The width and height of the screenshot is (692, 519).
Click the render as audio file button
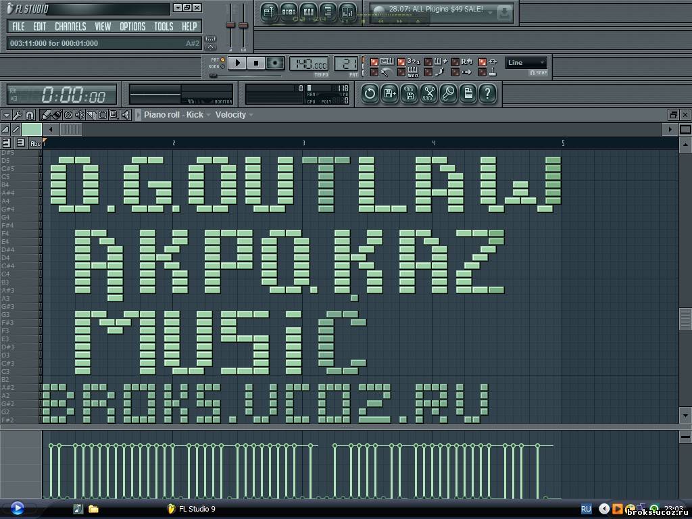410,93
